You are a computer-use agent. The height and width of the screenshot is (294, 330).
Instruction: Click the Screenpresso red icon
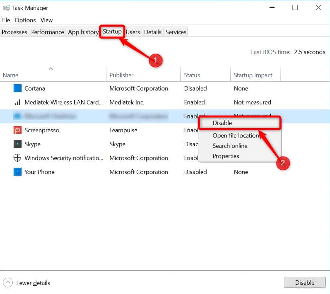tap(18, 130)
